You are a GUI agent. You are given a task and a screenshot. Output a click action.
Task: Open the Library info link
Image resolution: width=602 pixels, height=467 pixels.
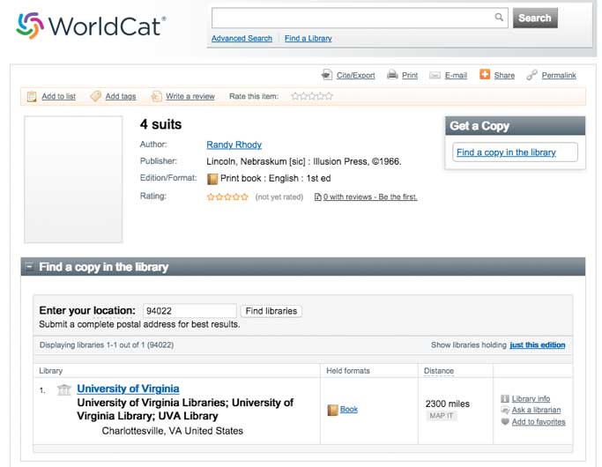pyautogui.click(x=531, y=398)
